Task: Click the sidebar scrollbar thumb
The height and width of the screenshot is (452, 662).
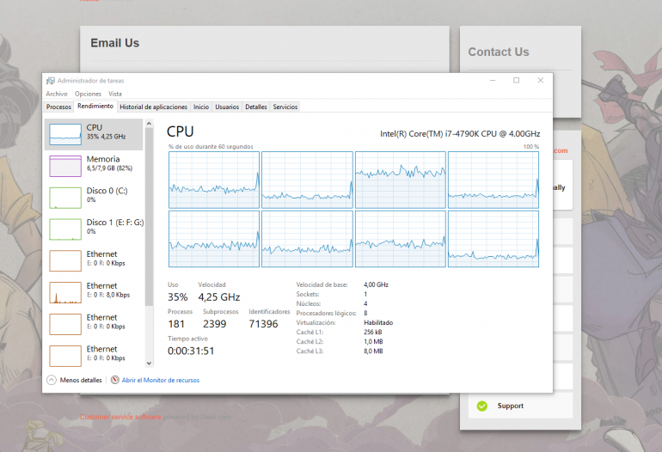Action: tap(149, 216)
